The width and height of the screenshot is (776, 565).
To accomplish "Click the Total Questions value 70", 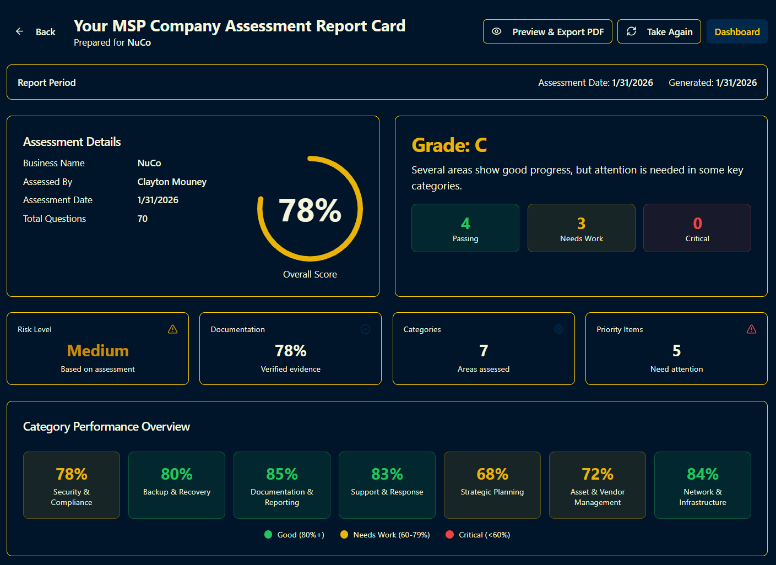I will click(143, 219).
